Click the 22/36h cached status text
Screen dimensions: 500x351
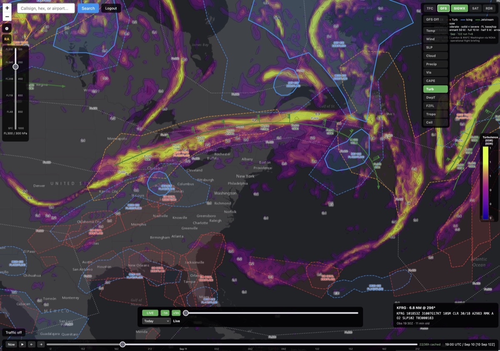tap(429, 345)
